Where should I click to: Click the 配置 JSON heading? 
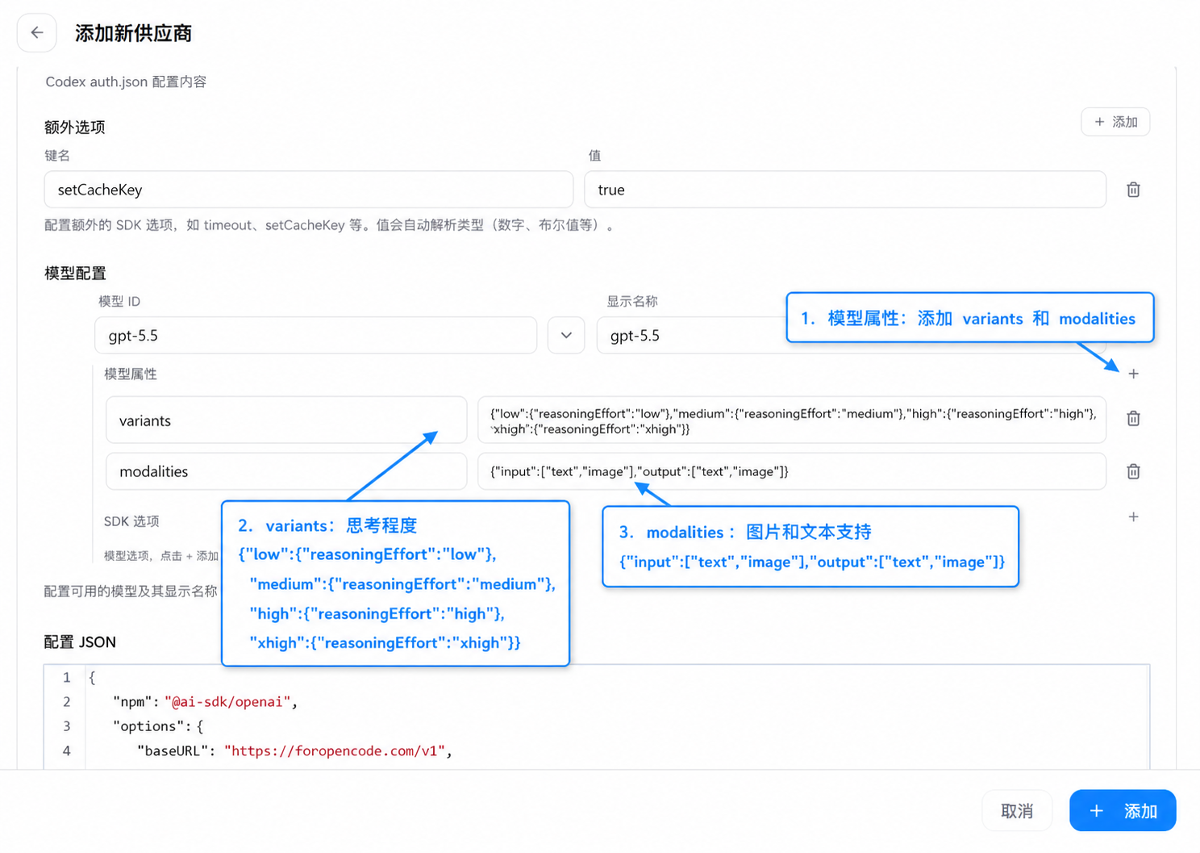[x=80, y=642]
